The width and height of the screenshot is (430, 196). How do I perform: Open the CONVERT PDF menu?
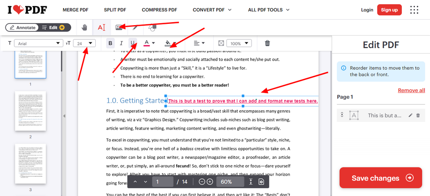(212, 10)
